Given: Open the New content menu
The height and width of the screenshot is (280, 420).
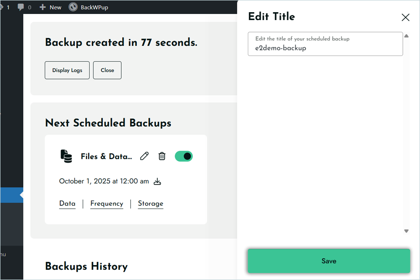Looking at the screenshot, I should tap(50, 7).
